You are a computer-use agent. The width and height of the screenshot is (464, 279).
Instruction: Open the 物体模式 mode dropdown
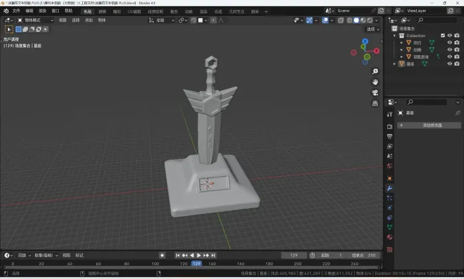(x=34, y=21)
